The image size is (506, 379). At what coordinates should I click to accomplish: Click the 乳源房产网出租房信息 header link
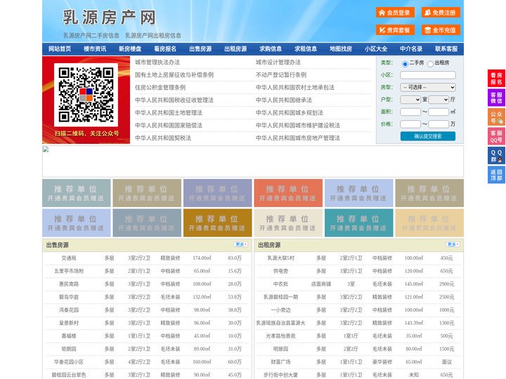click(x=153, y=36)
